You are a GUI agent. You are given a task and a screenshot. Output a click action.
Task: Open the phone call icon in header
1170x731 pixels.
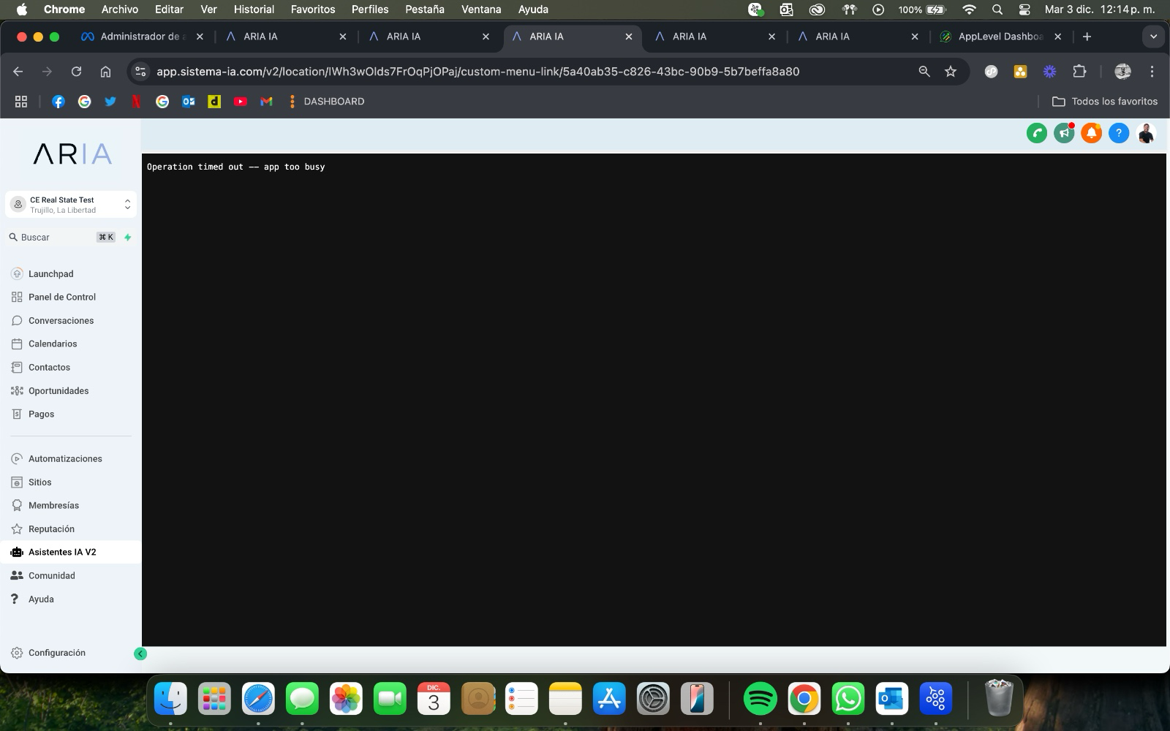1037,133
